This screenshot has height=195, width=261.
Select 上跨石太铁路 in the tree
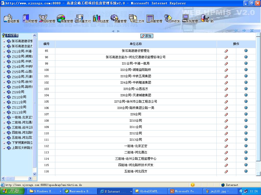tap(22, 148)
